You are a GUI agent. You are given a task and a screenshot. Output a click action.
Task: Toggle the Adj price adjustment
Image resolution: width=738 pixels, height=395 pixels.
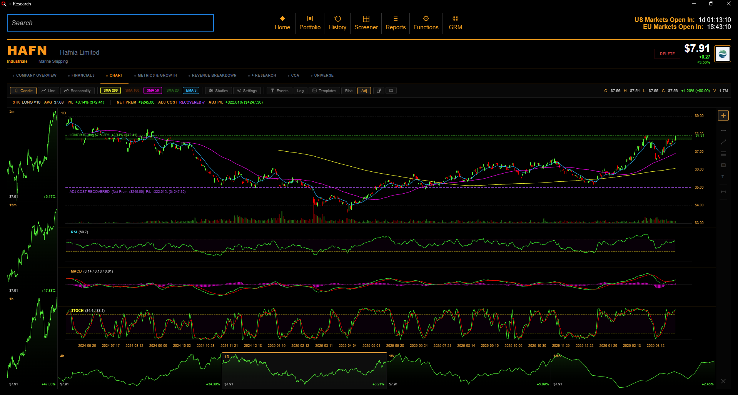click(x=364, y=90)
